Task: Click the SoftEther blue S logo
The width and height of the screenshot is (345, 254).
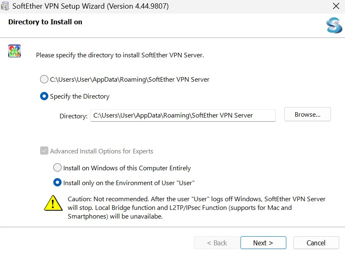Action: pyautogui.click(x=334, y=26)
